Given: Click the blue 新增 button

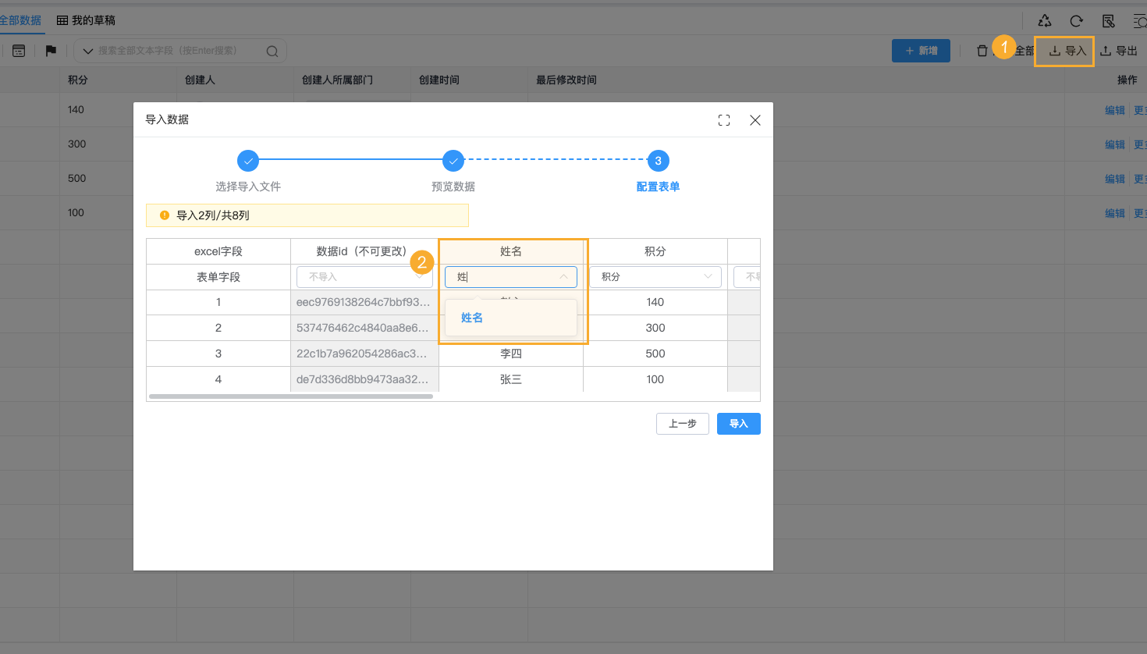Looking at the screenshot, I should pyautogui.click(x=921, y=51).
